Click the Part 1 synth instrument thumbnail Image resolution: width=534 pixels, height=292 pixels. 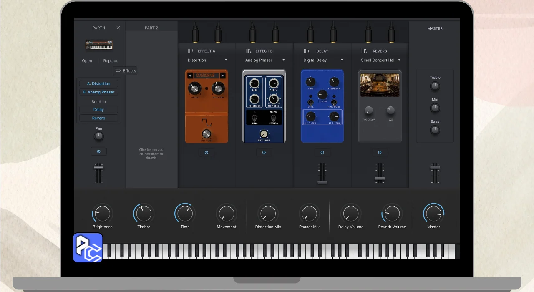tap(99, 45)
